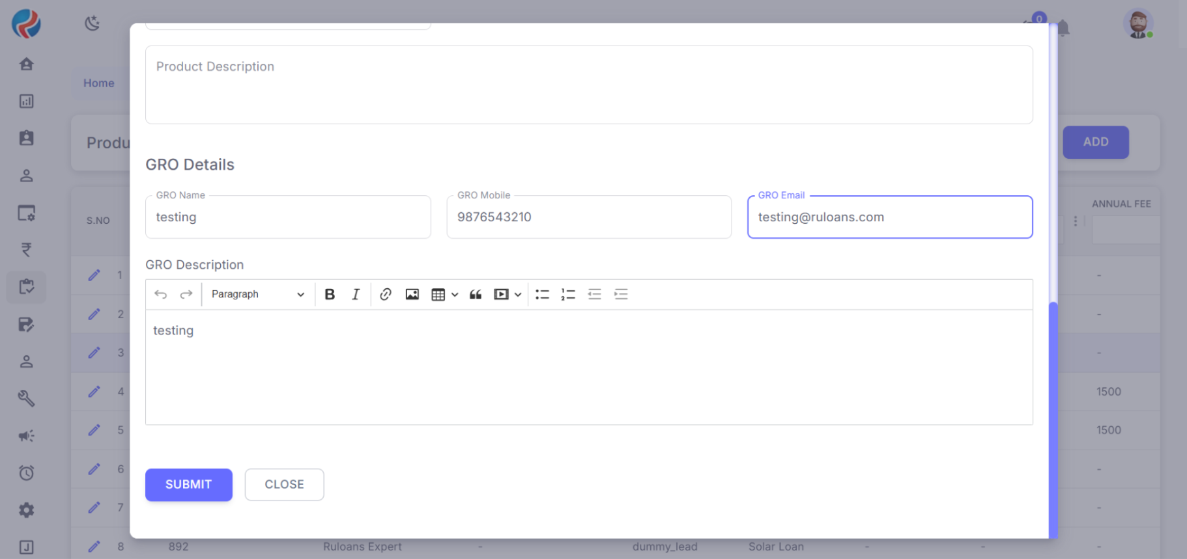Image resolution: width=1187 pixels, height=559 pixels.
Task: Click the insert image icon
Action: tap(412, 294)
